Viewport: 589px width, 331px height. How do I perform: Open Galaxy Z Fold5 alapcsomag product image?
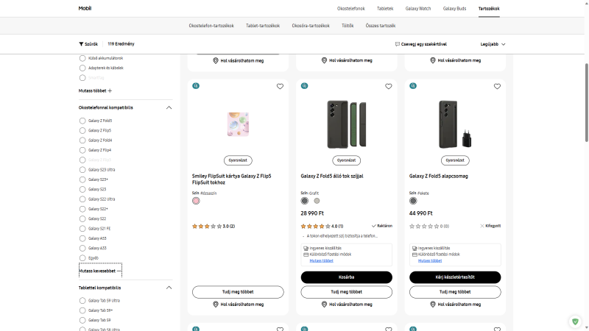455,124
